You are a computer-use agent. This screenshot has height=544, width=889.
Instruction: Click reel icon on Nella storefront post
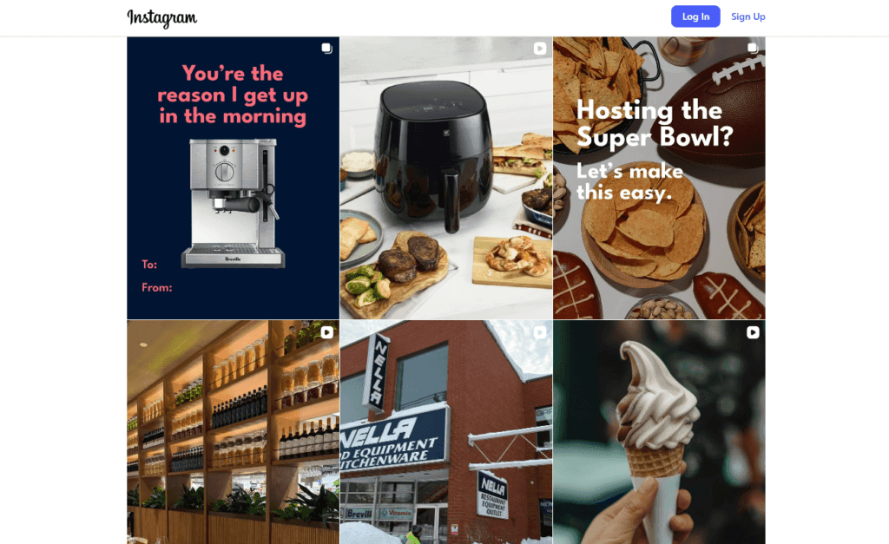[540, 332]
